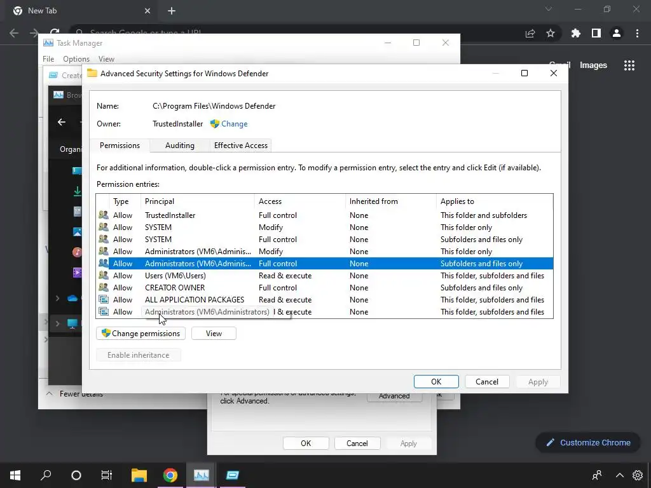Switch to Chrome in taskbar
Image resolution: width=651 pixels, height=488 pixels.
[x=170, y=475]
